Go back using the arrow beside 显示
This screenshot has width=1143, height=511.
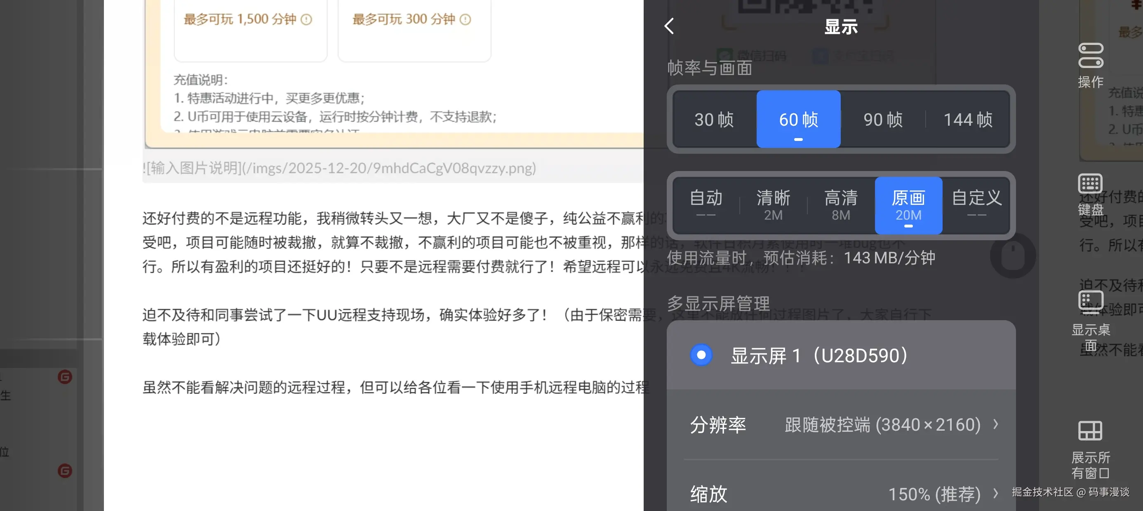coord(669,26)
